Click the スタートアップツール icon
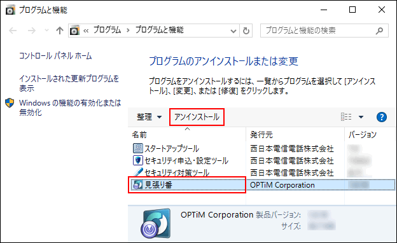Image resolution: width=397 pixels, height=243 pixels. (x=138, y=148)
